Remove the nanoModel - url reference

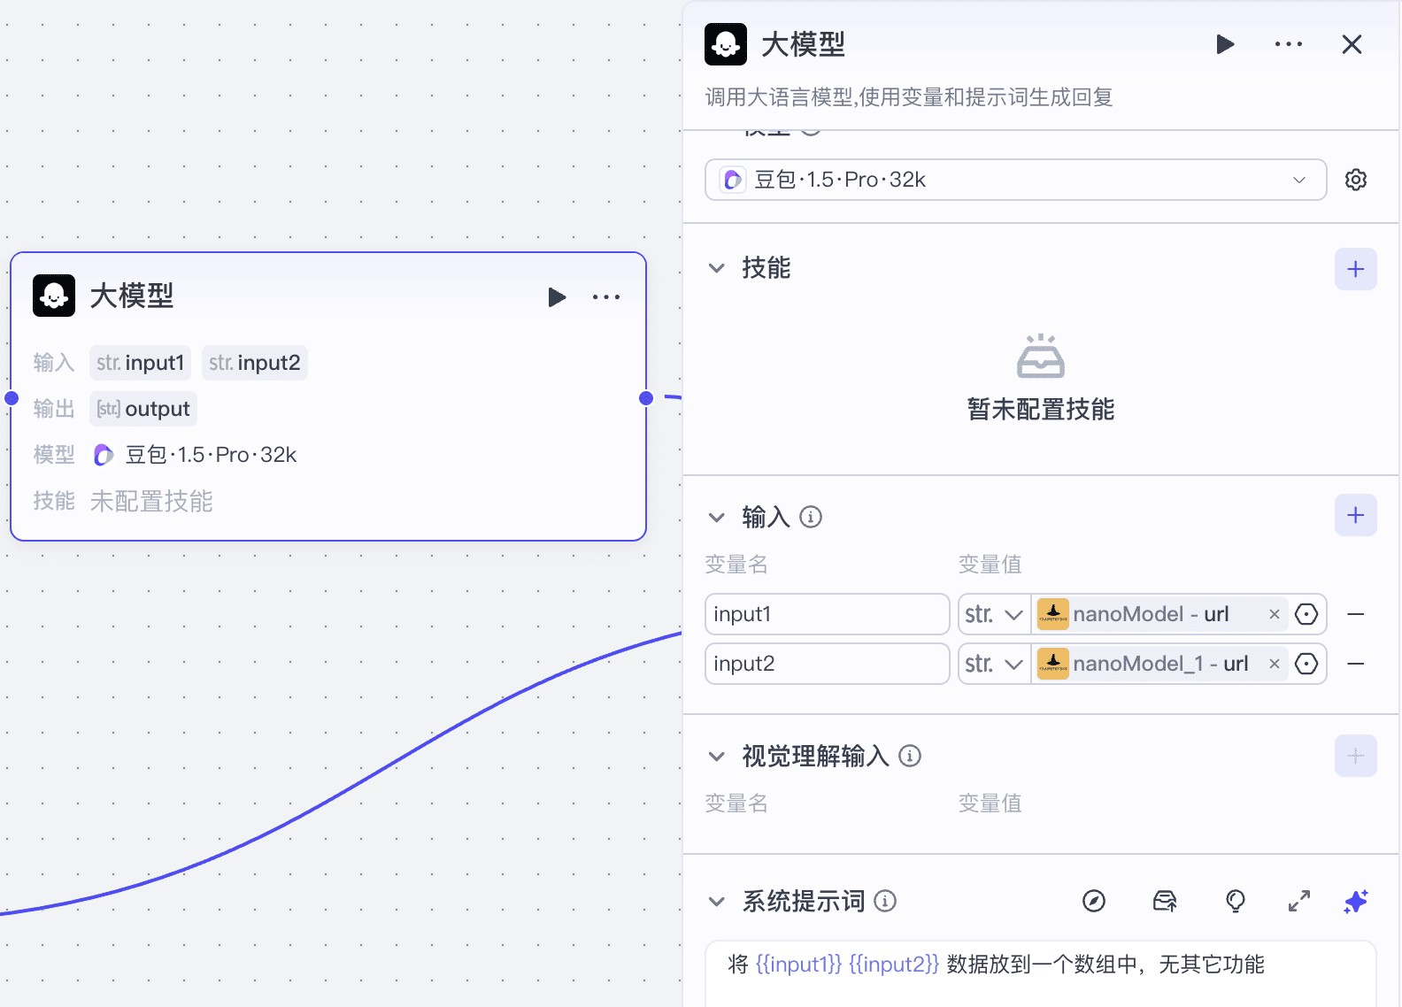(1275, 614)
